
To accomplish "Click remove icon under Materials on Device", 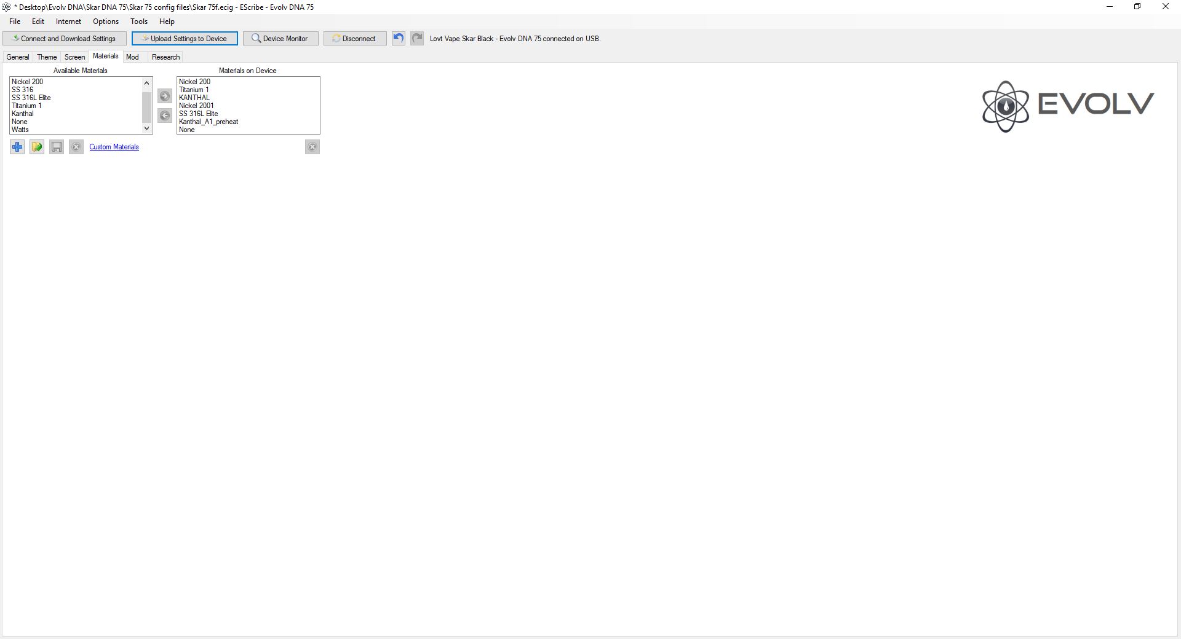I will pyautogui.click(x=312, y=147).
